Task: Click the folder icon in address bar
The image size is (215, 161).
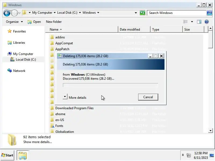Action: tap(24, 13)
